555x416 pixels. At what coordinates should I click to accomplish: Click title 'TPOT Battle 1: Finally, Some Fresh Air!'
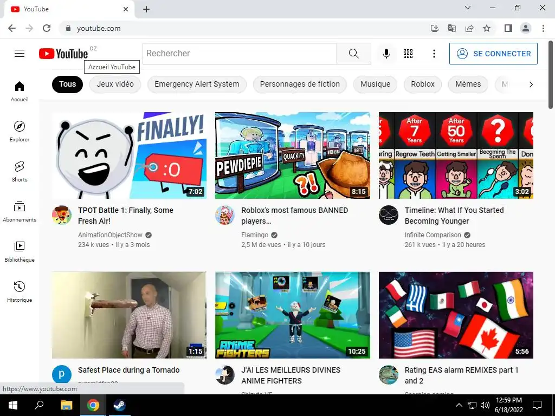126,216
